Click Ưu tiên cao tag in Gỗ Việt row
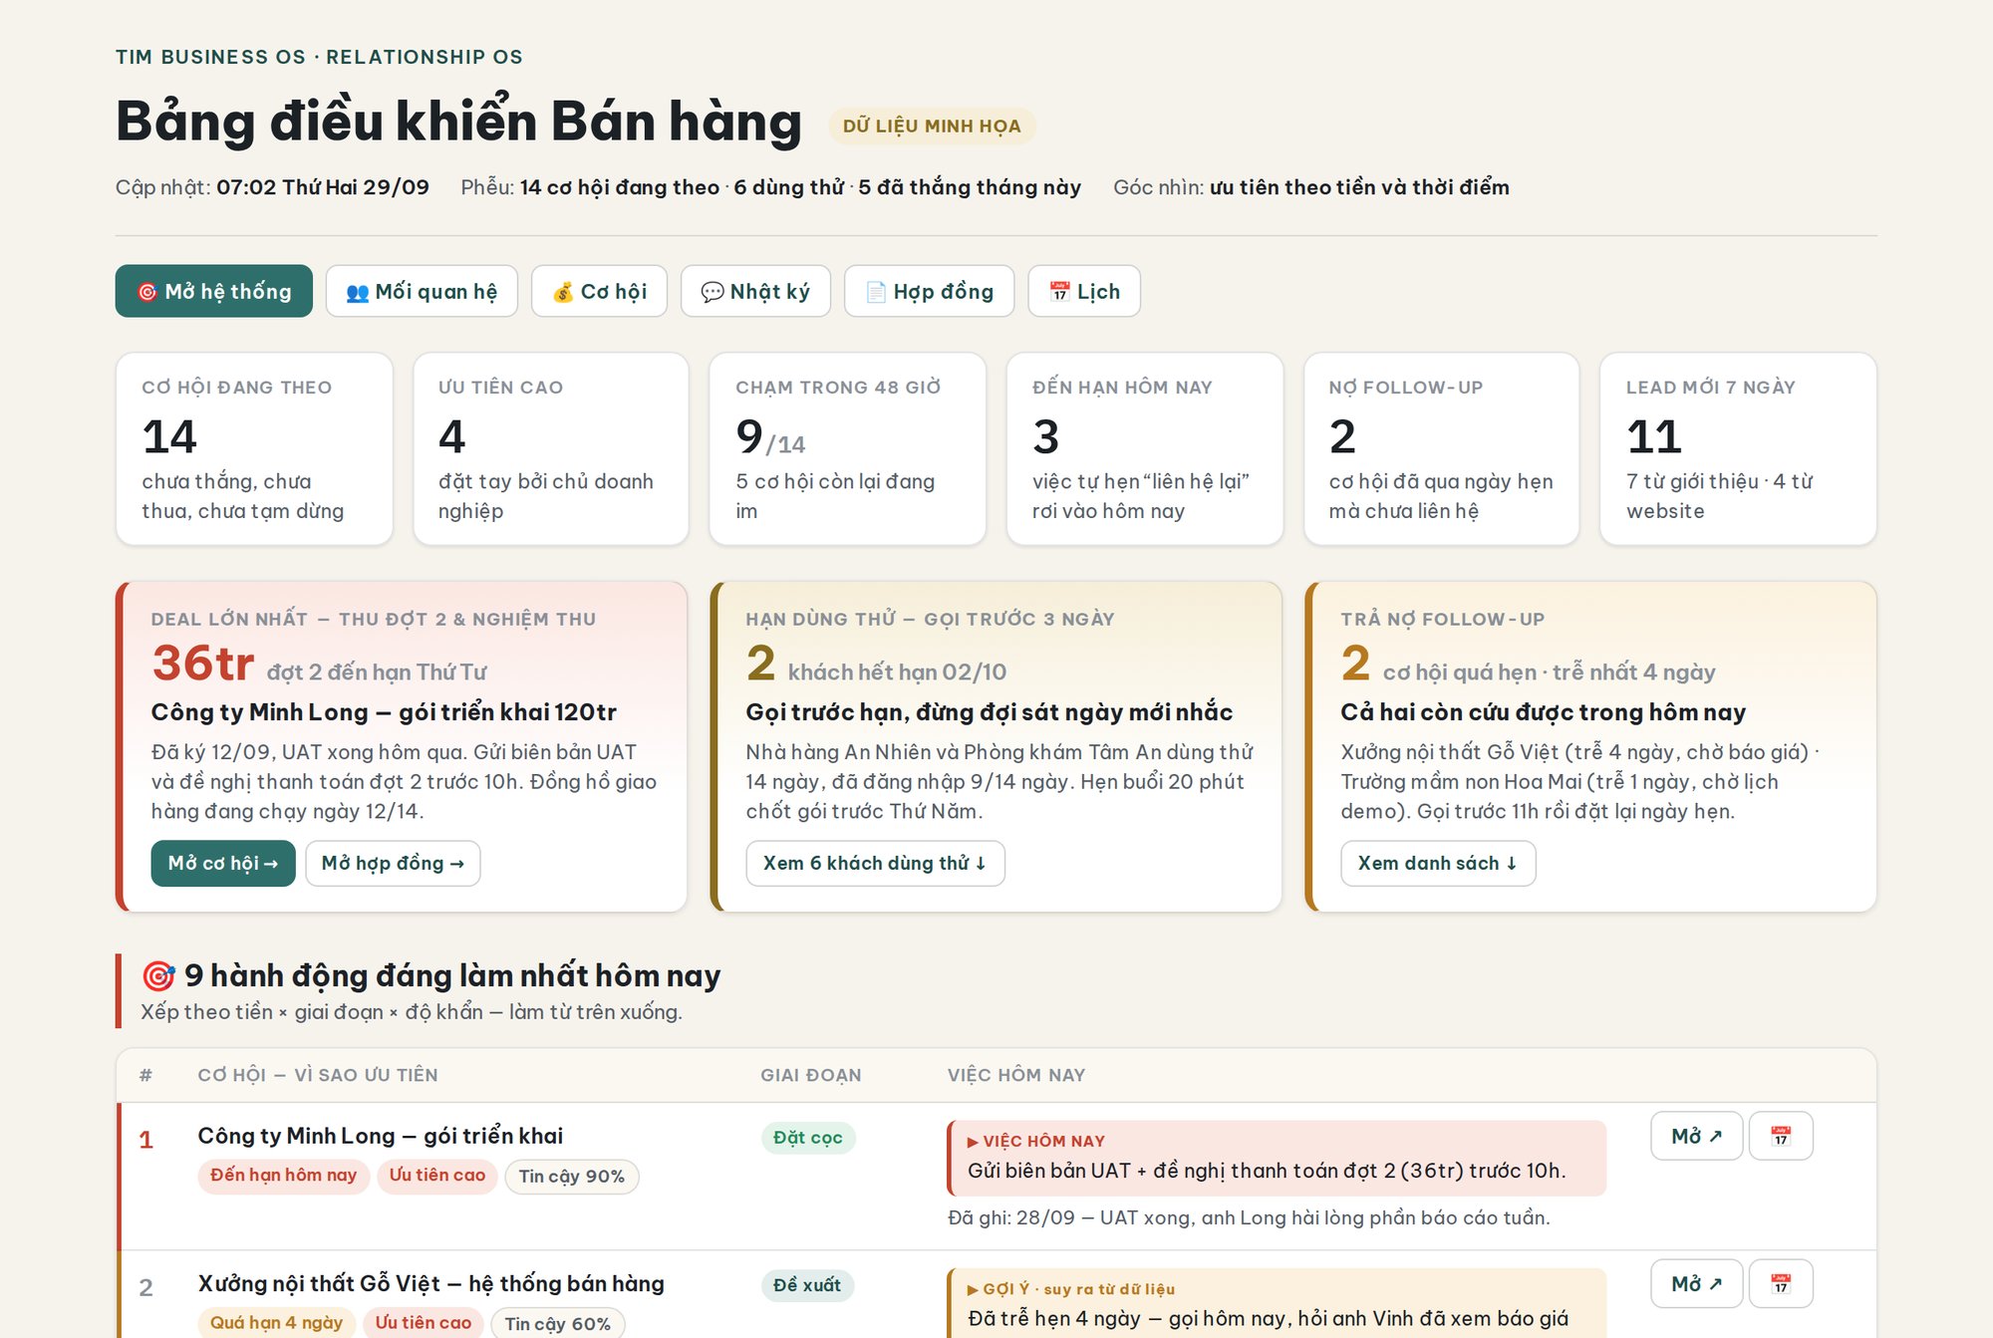The image size is (1993, 1338). [x=424, y=1323]
